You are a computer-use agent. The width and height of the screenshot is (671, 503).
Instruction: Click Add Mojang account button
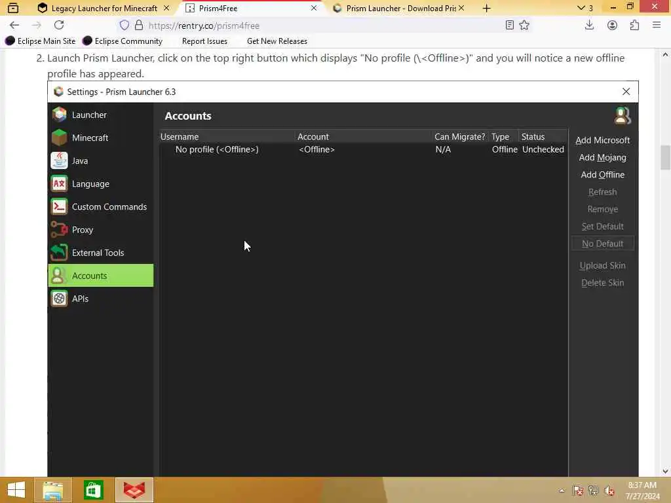click(603, 157)
